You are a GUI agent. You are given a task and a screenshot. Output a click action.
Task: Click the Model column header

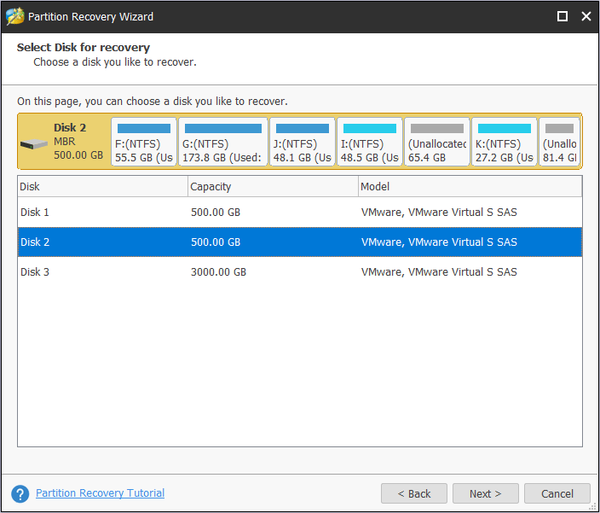click(x=470, y=187)
